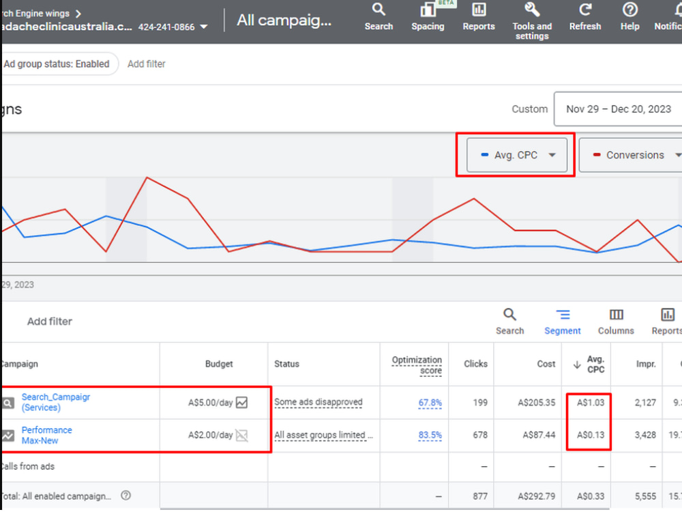The height and width of the screenshot is (512, 682).
Task: Open the Spacing beta option
Action: pos(428,16)
